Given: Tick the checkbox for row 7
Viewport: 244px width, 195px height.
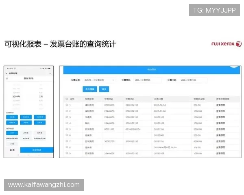Looking at the screenshot, I should point(67,141).
